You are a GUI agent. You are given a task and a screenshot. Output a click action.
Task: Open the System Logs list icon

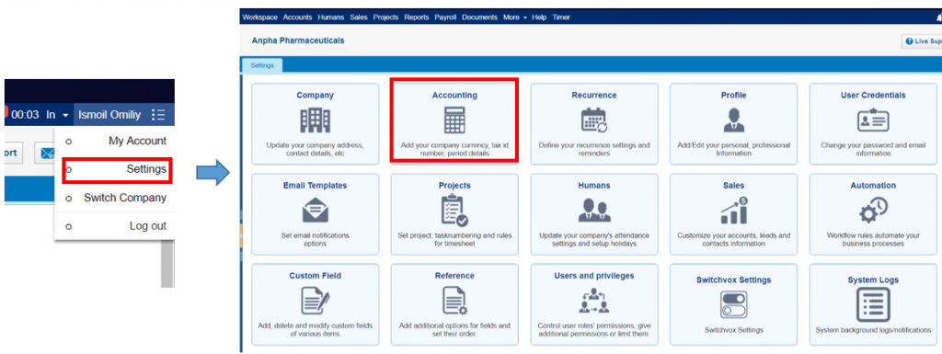pyautogui.click(x=873, y=304)
